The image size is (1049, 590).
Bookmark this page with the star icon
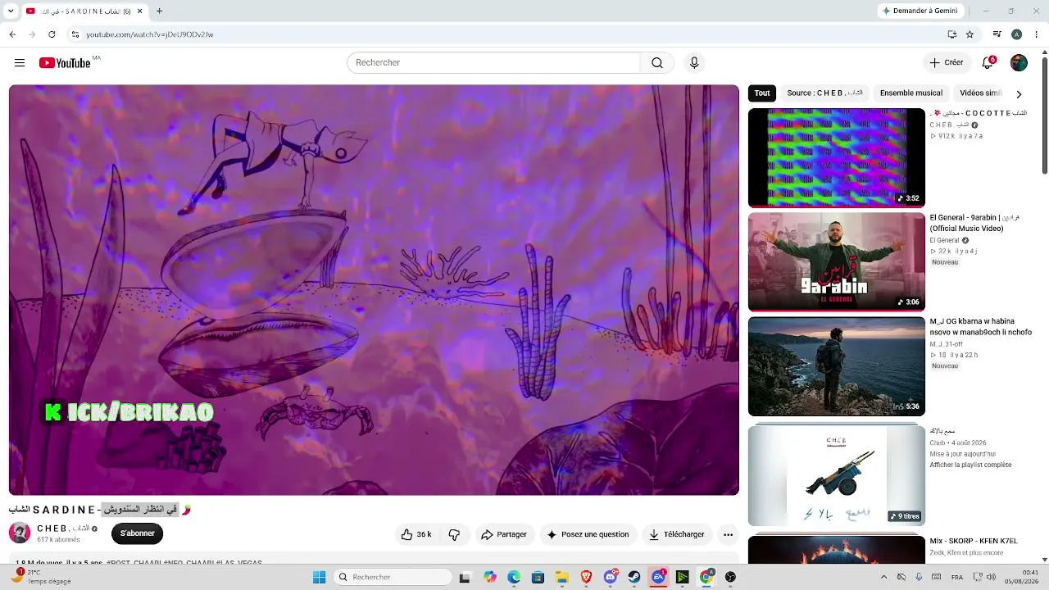970,34
